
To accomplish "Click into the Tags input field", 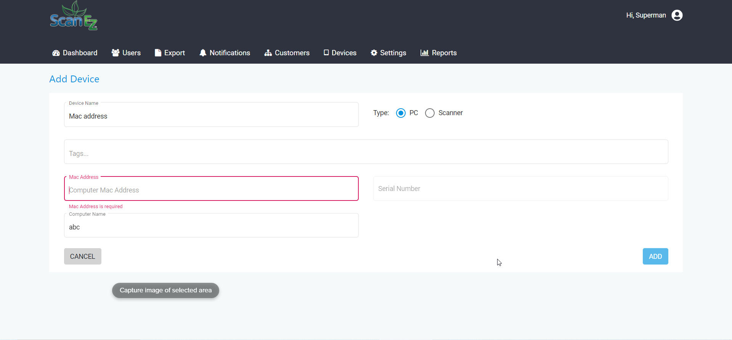I will [x=366, y=152].
